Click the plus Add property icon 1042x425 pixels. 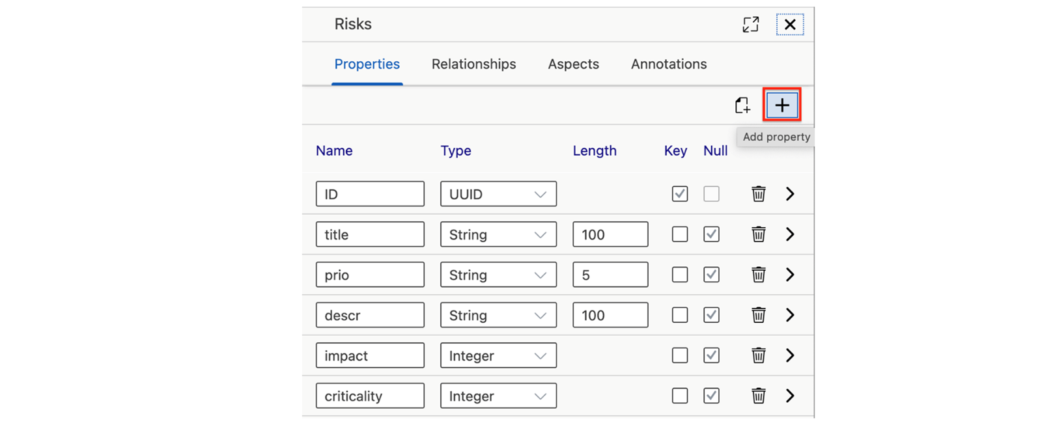click(781, 105)
